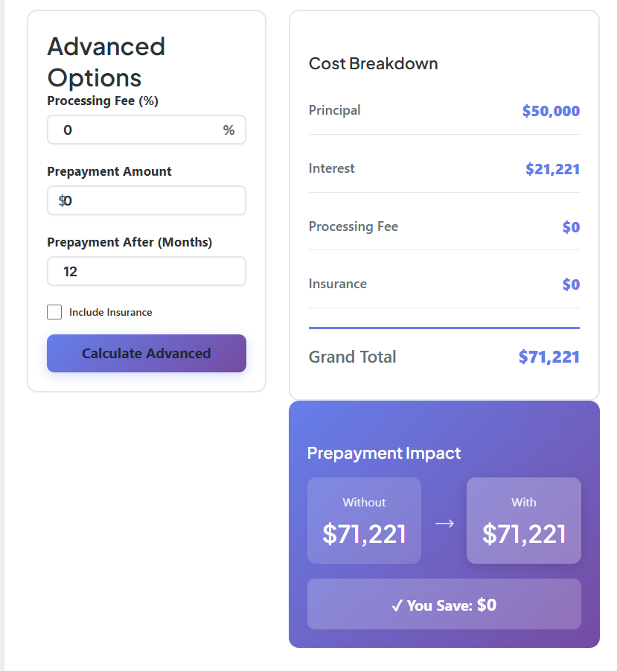Click the Interest amount $21,221
The height and width of the screenshot is (671, 617).
pyautogui.click(x=552, y=169)
